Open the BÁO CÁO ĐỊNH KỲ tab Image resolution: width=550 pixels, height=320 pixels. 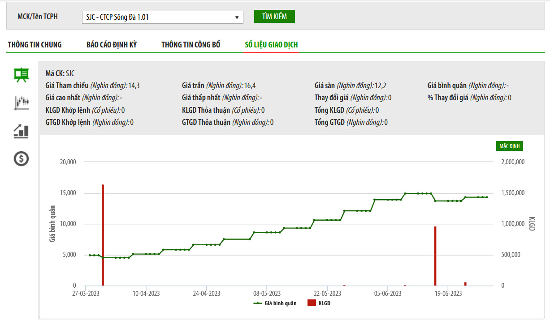[x=112, y=45]
